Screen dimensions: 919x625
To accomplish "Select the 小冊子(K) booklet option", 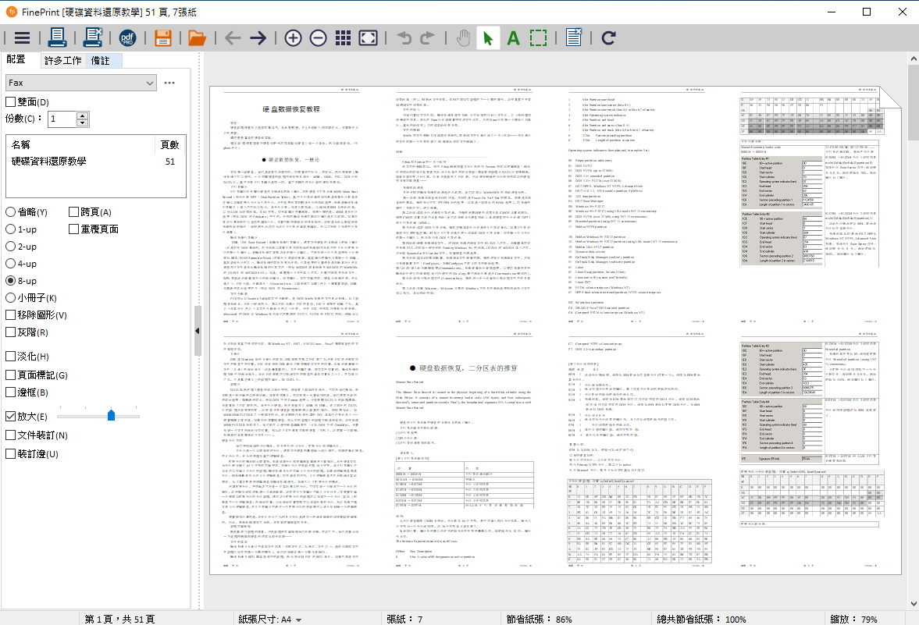I will [x=11, y=298].
